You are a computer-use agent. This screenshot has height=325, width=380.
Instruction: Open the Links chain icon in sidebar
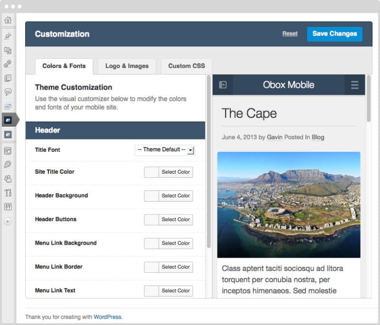(8, 64)
